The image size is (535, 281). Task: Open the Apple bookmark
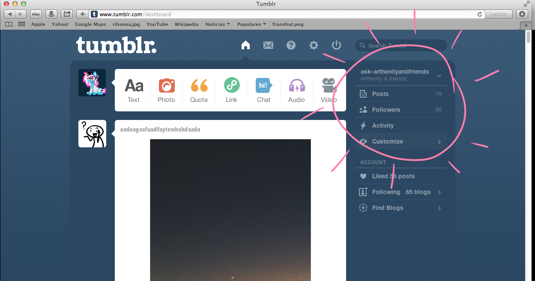click(38, 24)
